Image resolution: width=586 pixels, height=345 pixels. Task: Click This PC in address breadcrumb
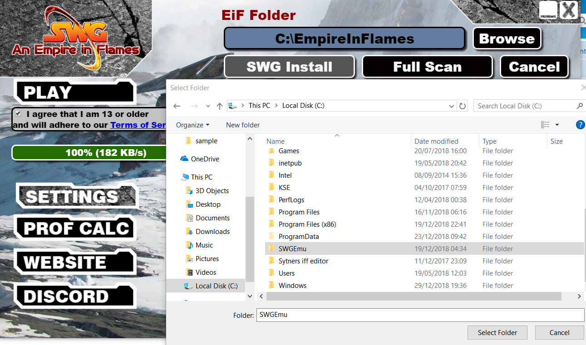[x=259, y=106]
